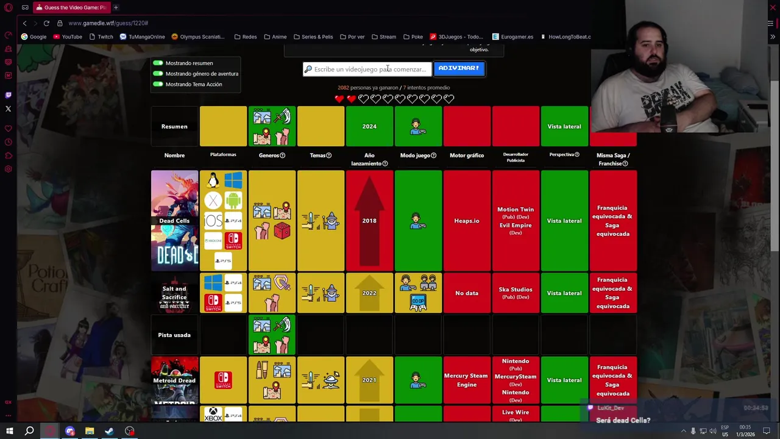Open the Olympus Scanlation bookmark

click(x=198, y=37)
